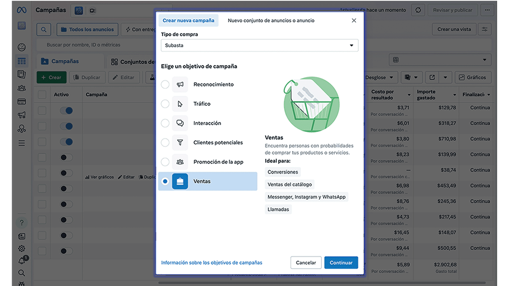
Task: Open the campaigns table icon in sidebar
Action: pyautogui.click(x=21, y=61)
